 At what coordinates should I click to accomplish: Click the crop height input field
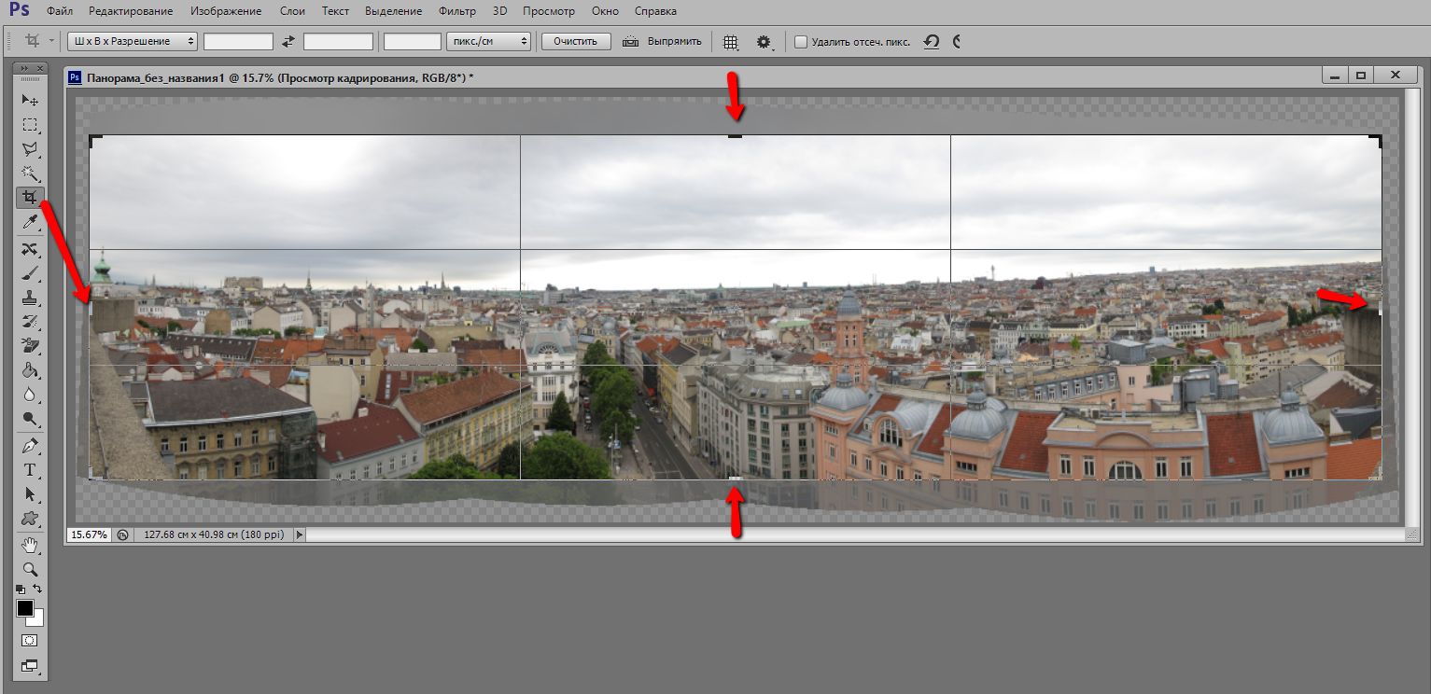338,41
